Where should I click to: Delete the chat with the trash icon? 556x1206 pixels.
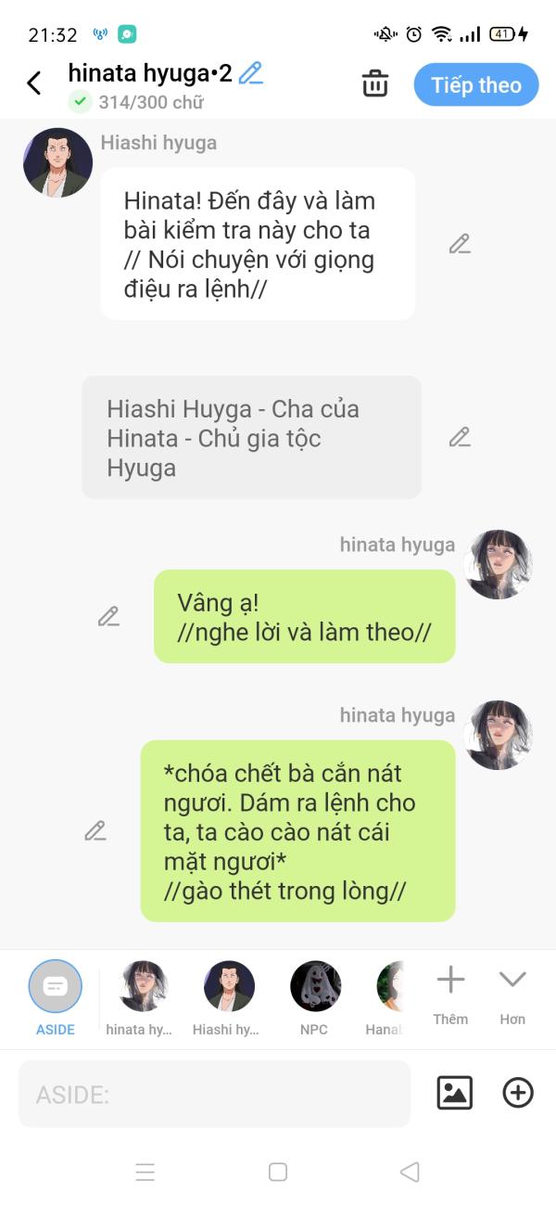[x=374, y=83]
